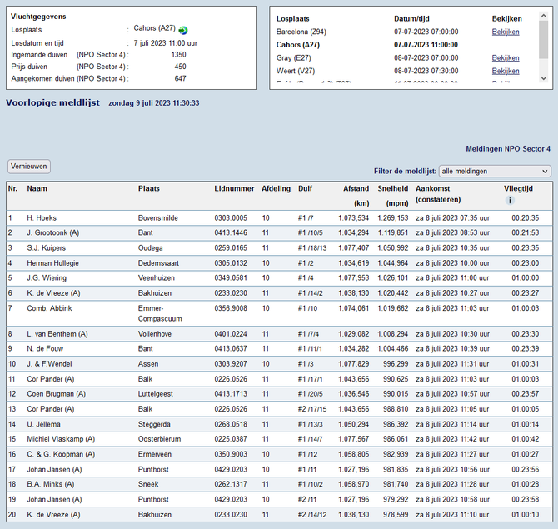Click speed value 1.119,851
558x529 pixels.
click(393, 232)
